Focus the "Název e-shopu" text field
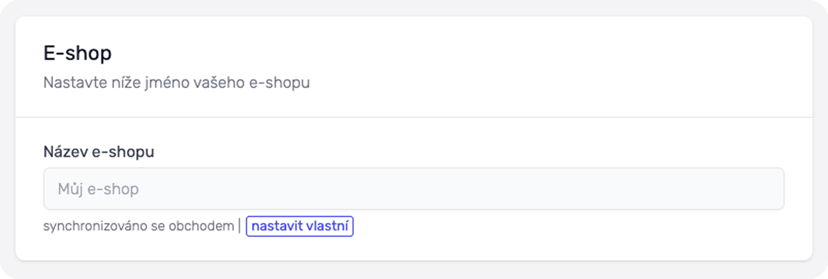The height and width of the screenshot is (279, 828). point(414,189)
